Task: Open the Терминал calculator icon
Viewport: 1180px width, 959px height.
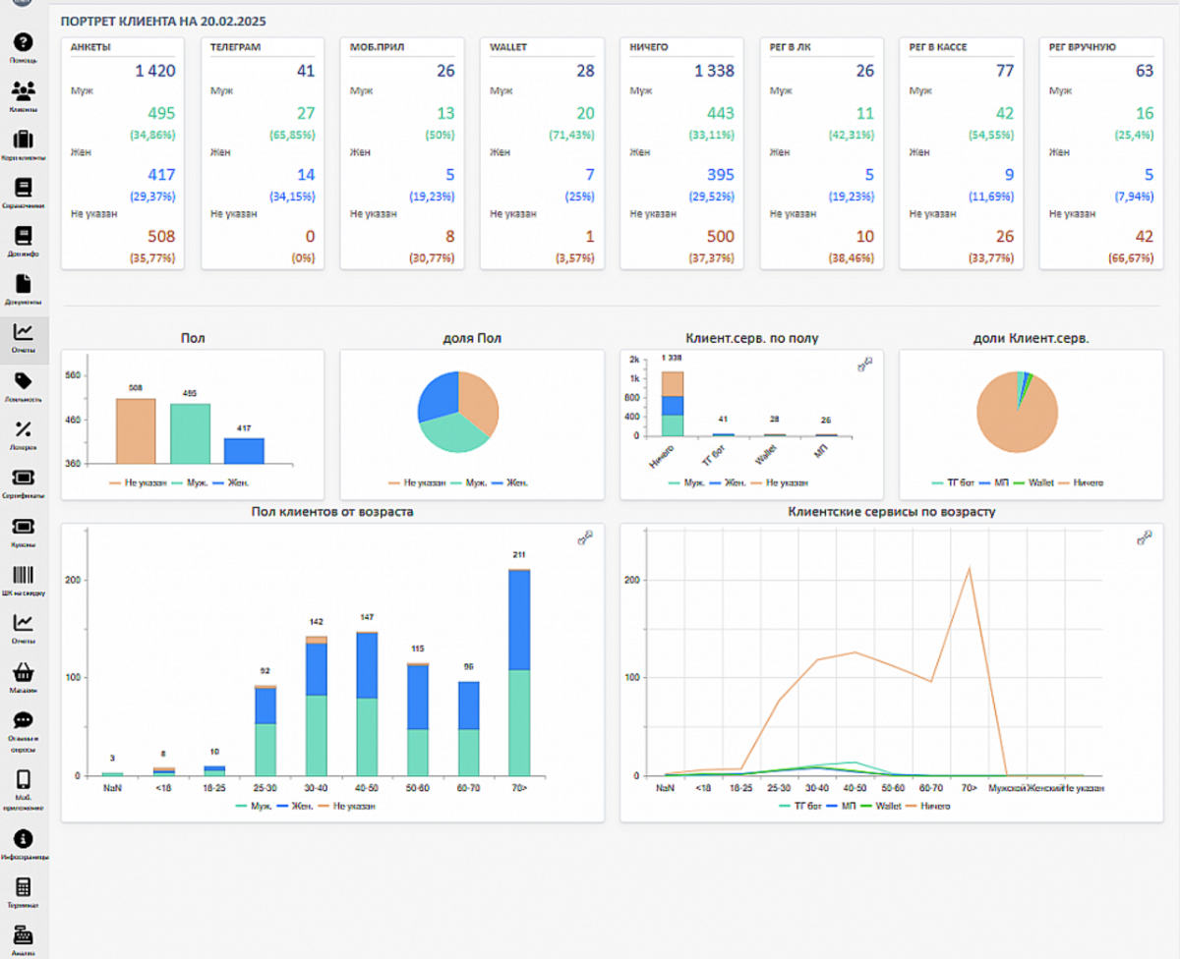Action: pos(24,887)
